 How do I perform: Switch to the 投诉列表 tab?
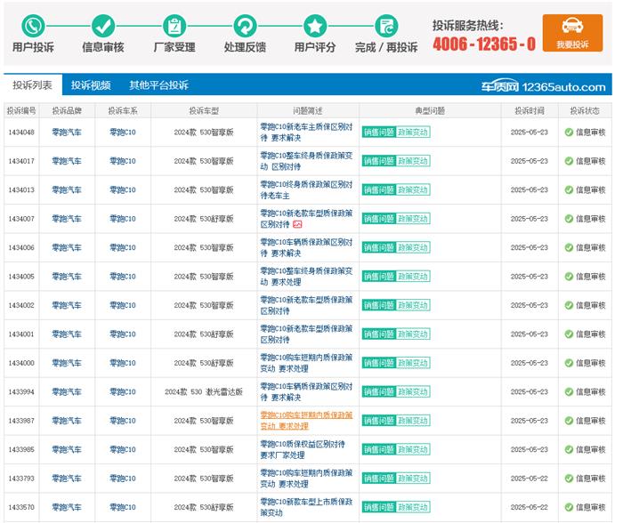coord(33,85)
